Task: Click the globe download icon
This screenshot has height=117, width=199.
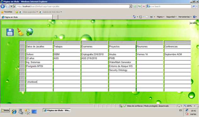Action: point(30,32)
